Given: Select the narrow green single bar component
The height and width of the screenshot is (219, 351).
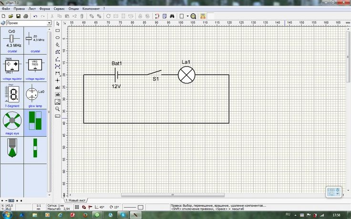Looking at the screenshot, I should point(35,150).
